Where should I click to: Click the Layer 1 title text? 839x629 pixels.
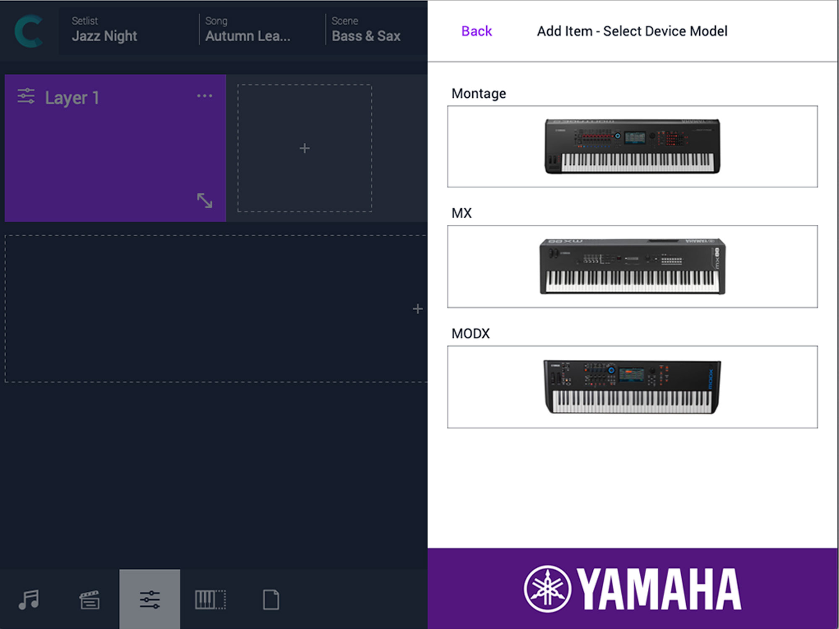72,98
